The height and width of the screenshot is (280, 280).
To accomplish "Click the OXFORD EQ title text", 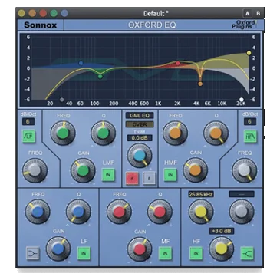I will tap(152, 25).
